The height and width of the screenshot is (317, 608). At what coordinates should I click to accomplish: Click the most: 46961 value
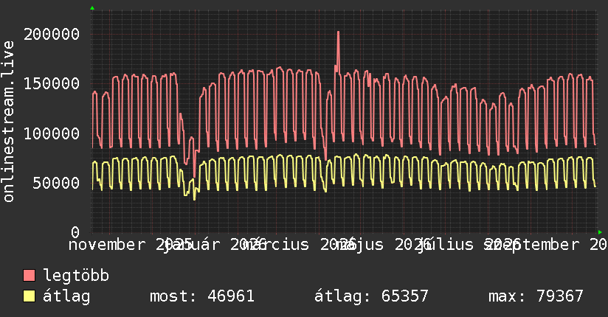point(202,296)
